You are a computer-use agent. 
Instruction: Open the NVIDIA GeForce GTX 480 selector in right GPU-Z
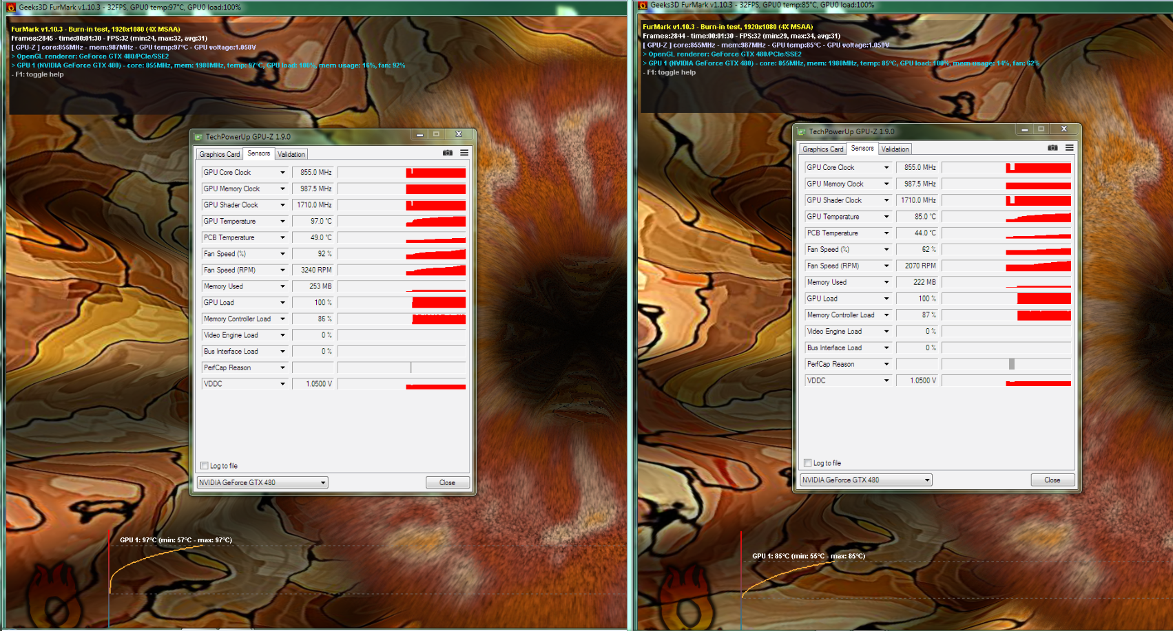866,480
